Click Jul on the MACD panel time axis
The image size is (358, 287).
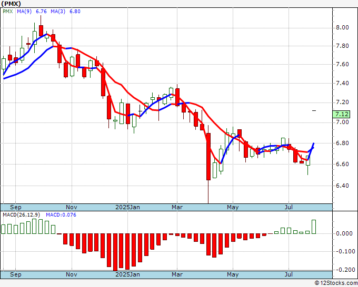[x=289, y=274]
